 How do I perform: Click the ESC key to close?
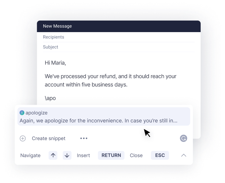(x=160, y=155)
